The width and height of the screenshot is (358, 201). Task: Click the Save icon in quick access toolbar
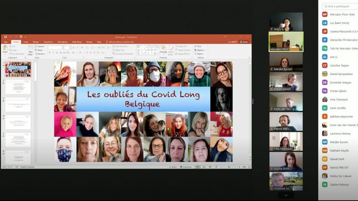tap(6, 37)
